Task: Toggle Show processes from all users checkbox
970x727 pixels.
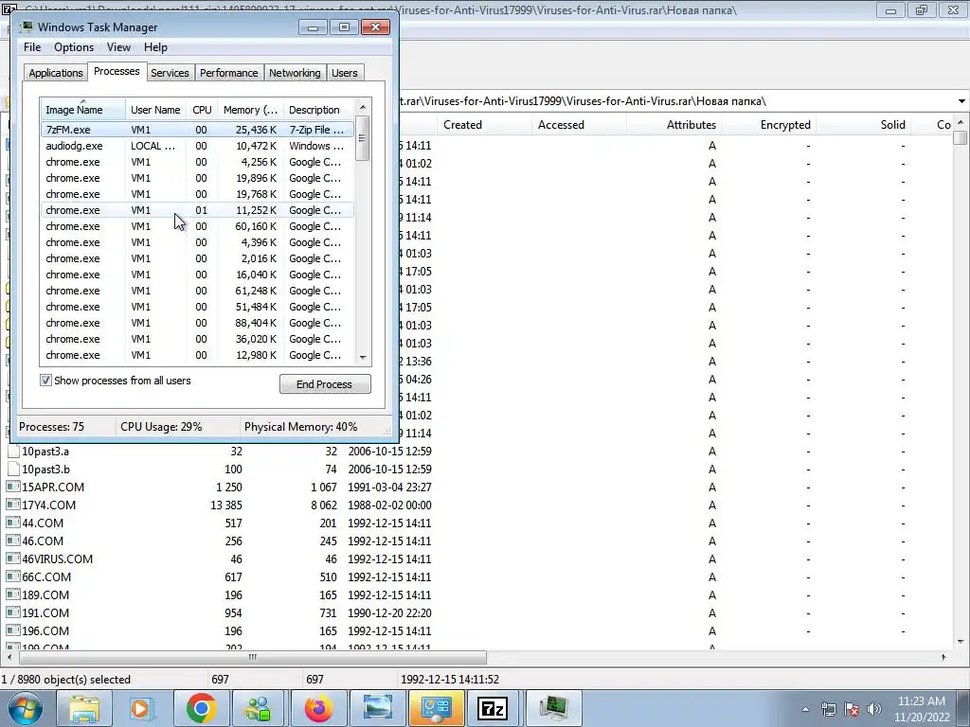Action: pos(45,381)
